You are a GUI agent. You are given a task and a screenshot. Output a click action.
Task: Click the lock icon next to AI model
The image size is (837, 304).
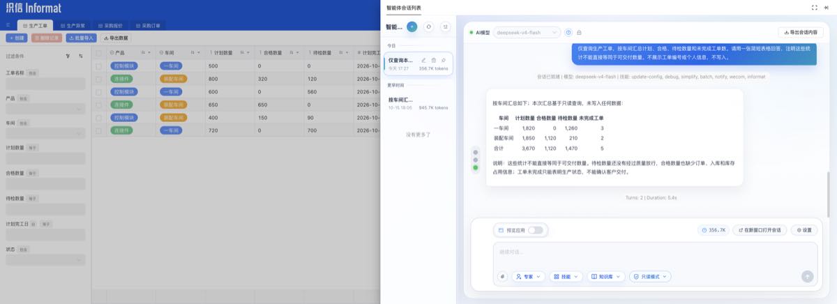[579, 32]
